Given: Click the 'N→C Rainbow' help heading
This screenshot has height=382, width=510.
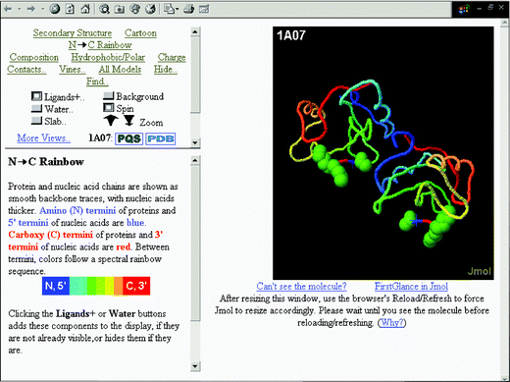Looking at the screenshot, I should pyautogui.click(x=46, y=161).
